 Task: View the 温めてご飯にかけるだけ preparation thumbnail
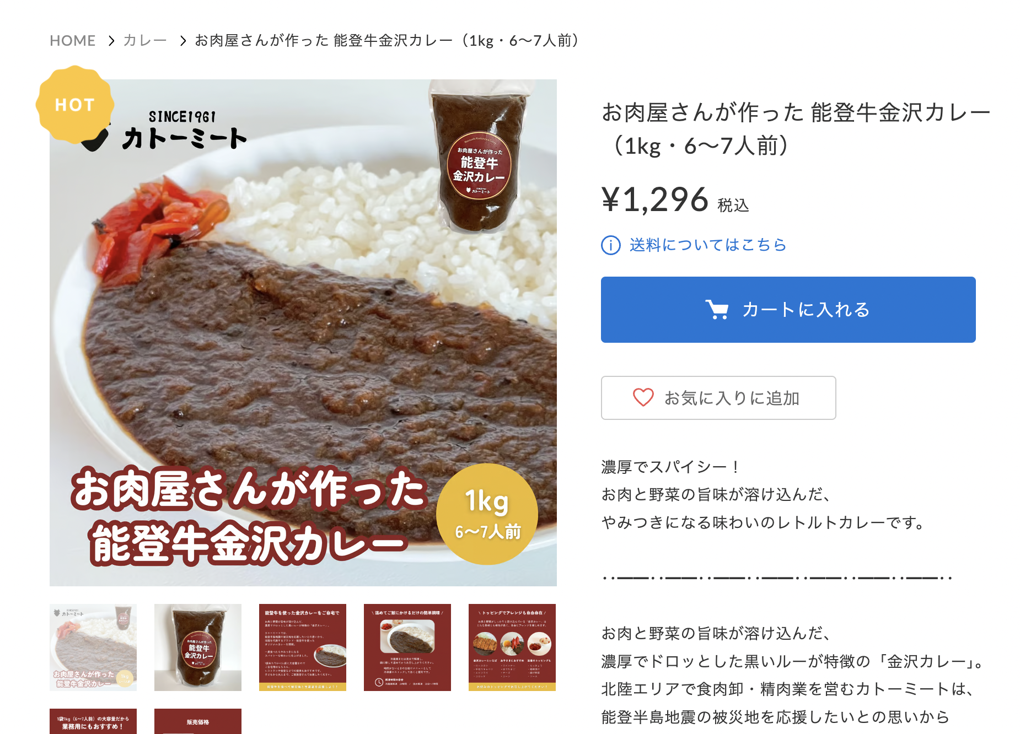coord(407,647)
